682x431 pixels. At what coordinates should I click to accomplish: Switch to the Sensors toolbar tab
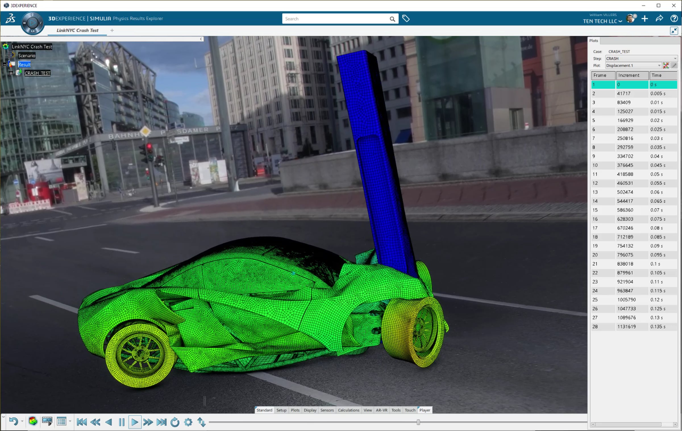coord(327,410)
